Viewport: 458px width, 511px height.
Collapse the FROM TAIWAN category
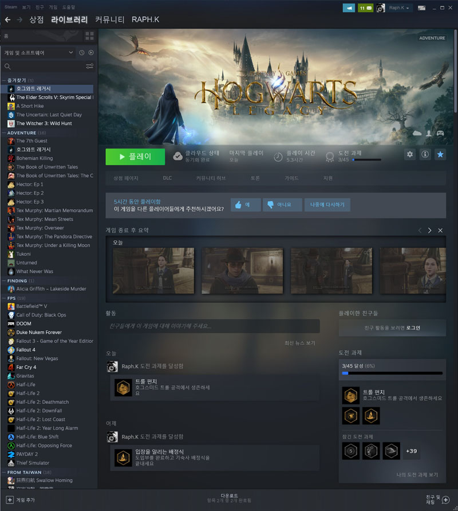coord(4,473)
